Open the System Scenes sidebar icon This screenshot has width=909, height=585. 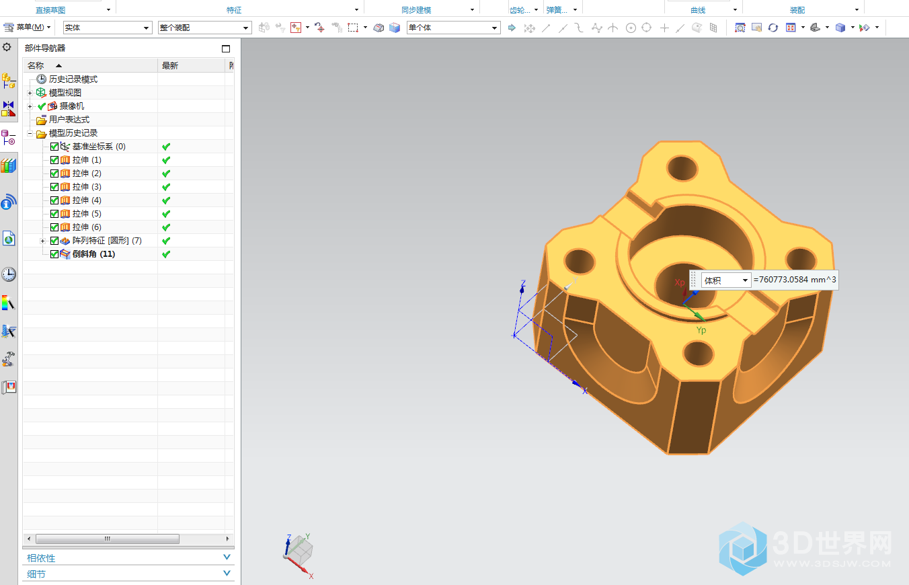click(x=9, y=387)
